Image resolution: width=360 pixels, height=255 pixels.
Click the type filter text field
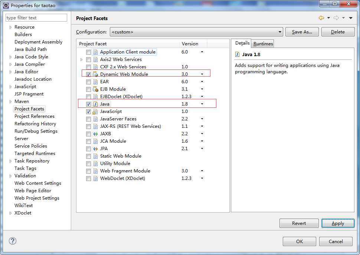(x=36, y=18)
